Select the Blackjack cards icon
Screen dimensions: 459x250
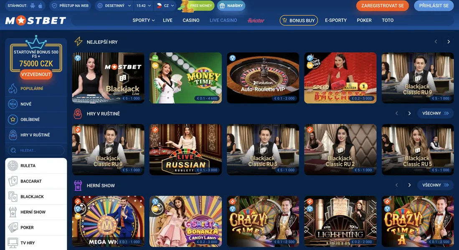click(13, 197)
